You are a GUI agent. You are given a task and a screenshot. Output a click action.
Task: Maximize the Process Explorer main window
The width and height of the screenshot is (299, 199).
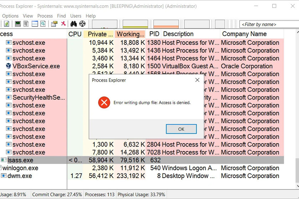click(x=274, y=6)
